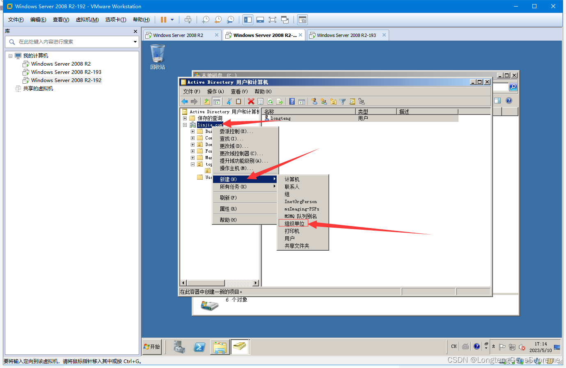Open the 操作(A) menu in AD window
The width and height of the screenshot is (566, 368).
point(215,91)
